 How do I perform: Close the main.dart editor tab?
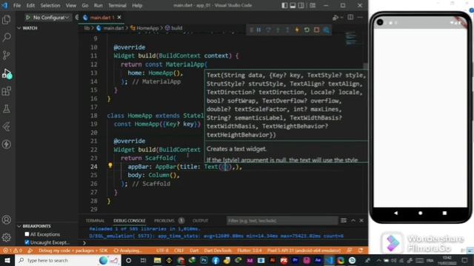(119, 18)
